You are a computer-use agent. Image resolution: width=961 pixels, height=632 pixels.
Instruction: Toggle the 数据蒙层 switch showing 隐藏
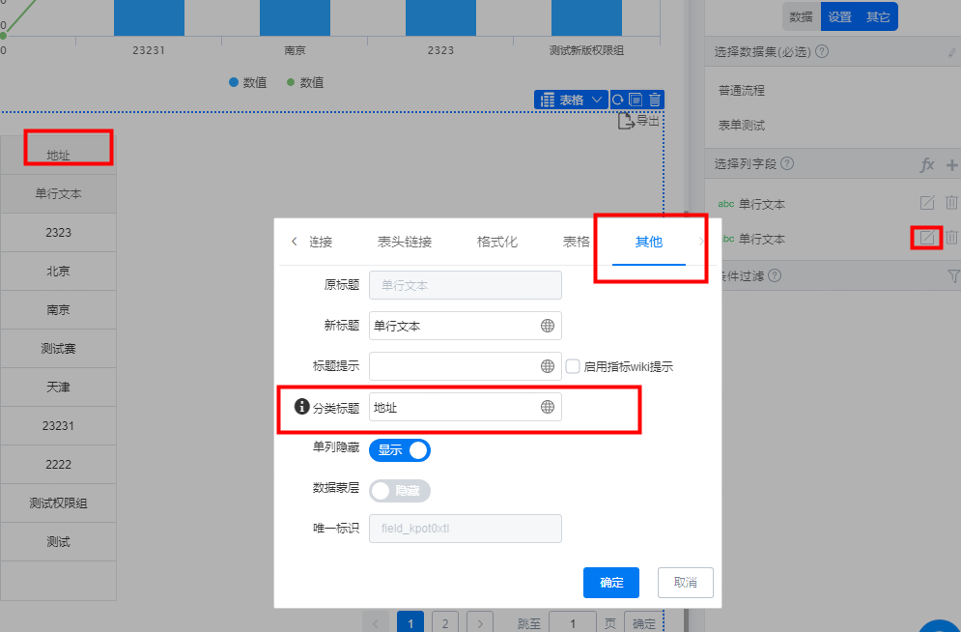tap(400, 491)
